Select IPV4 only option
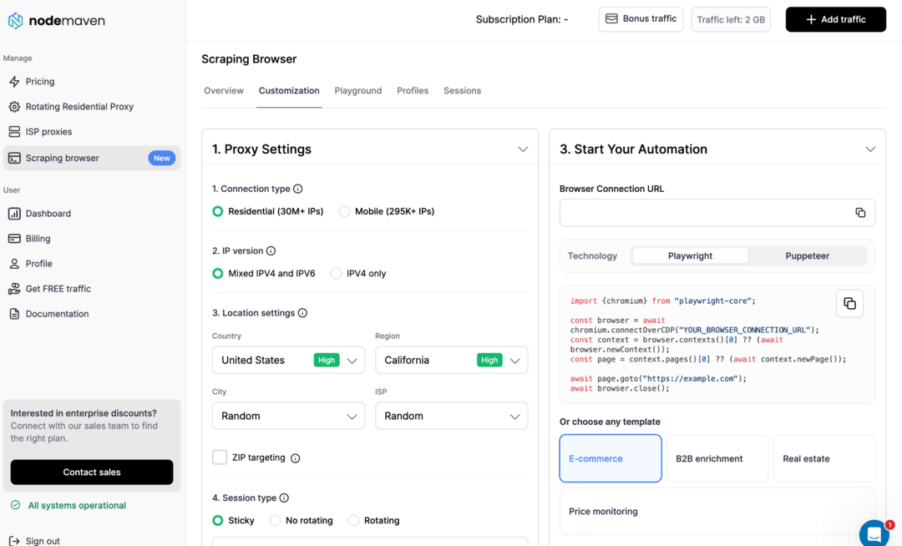Image resolution: width=902 pixels, height=546 pixels. click(x=336, y=274)
